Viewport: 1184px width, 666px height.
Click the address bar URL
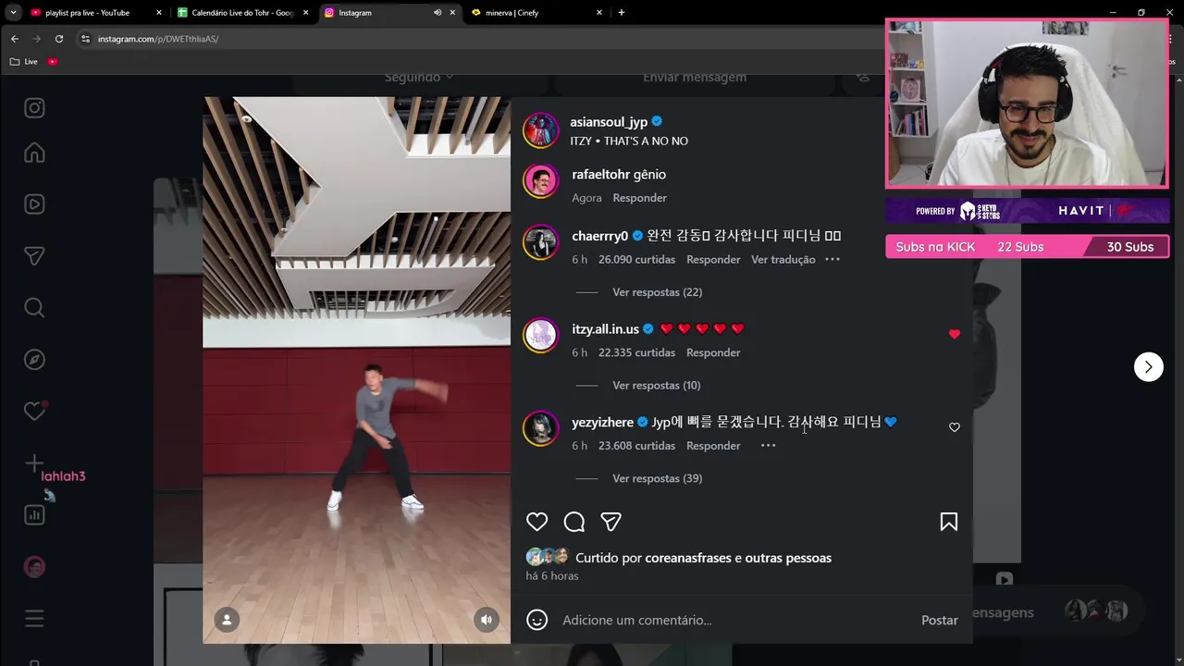tap(158, 39)
